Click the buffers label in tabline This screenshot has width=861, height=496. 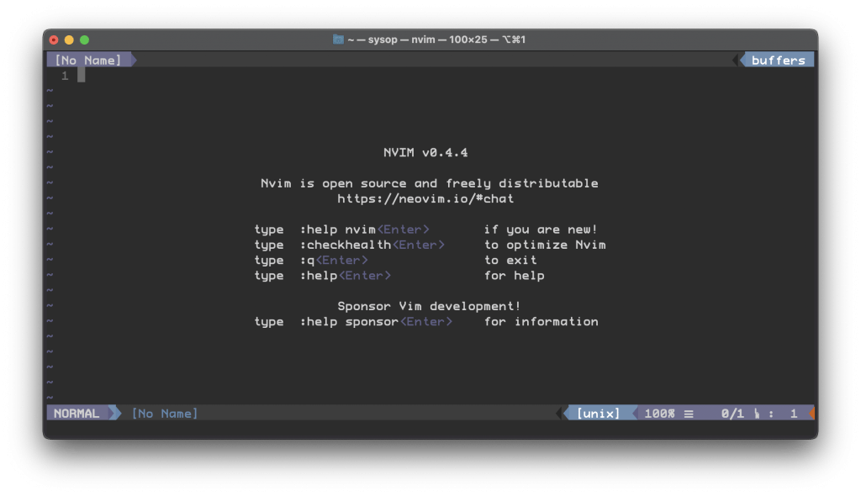[778, 61]
